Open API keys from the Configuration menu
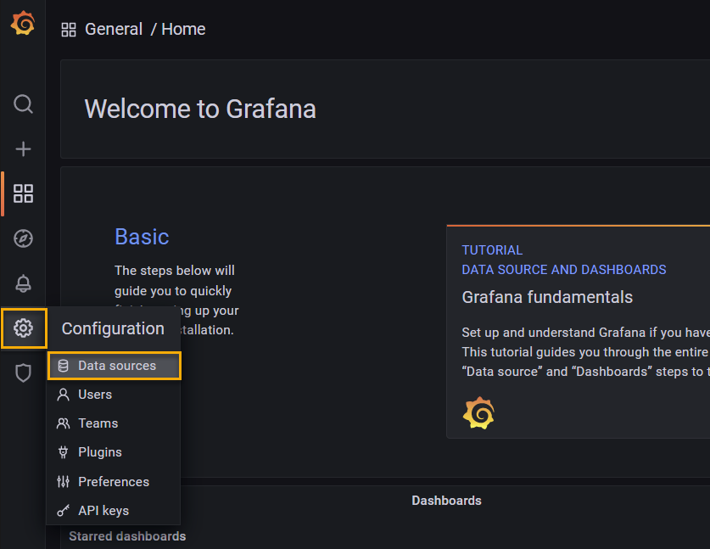Viewport: 710px width, 549px height. pyautogui.click(x=115, y=511)
